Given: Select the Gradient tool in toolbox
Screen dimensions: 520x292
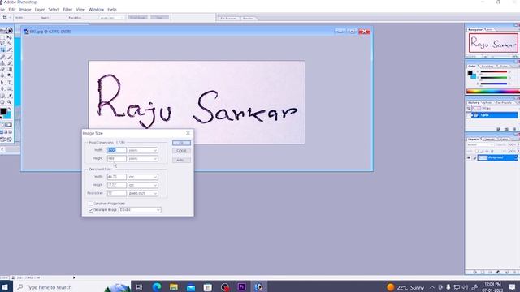Looking at the screenshot, I should 9,69.
